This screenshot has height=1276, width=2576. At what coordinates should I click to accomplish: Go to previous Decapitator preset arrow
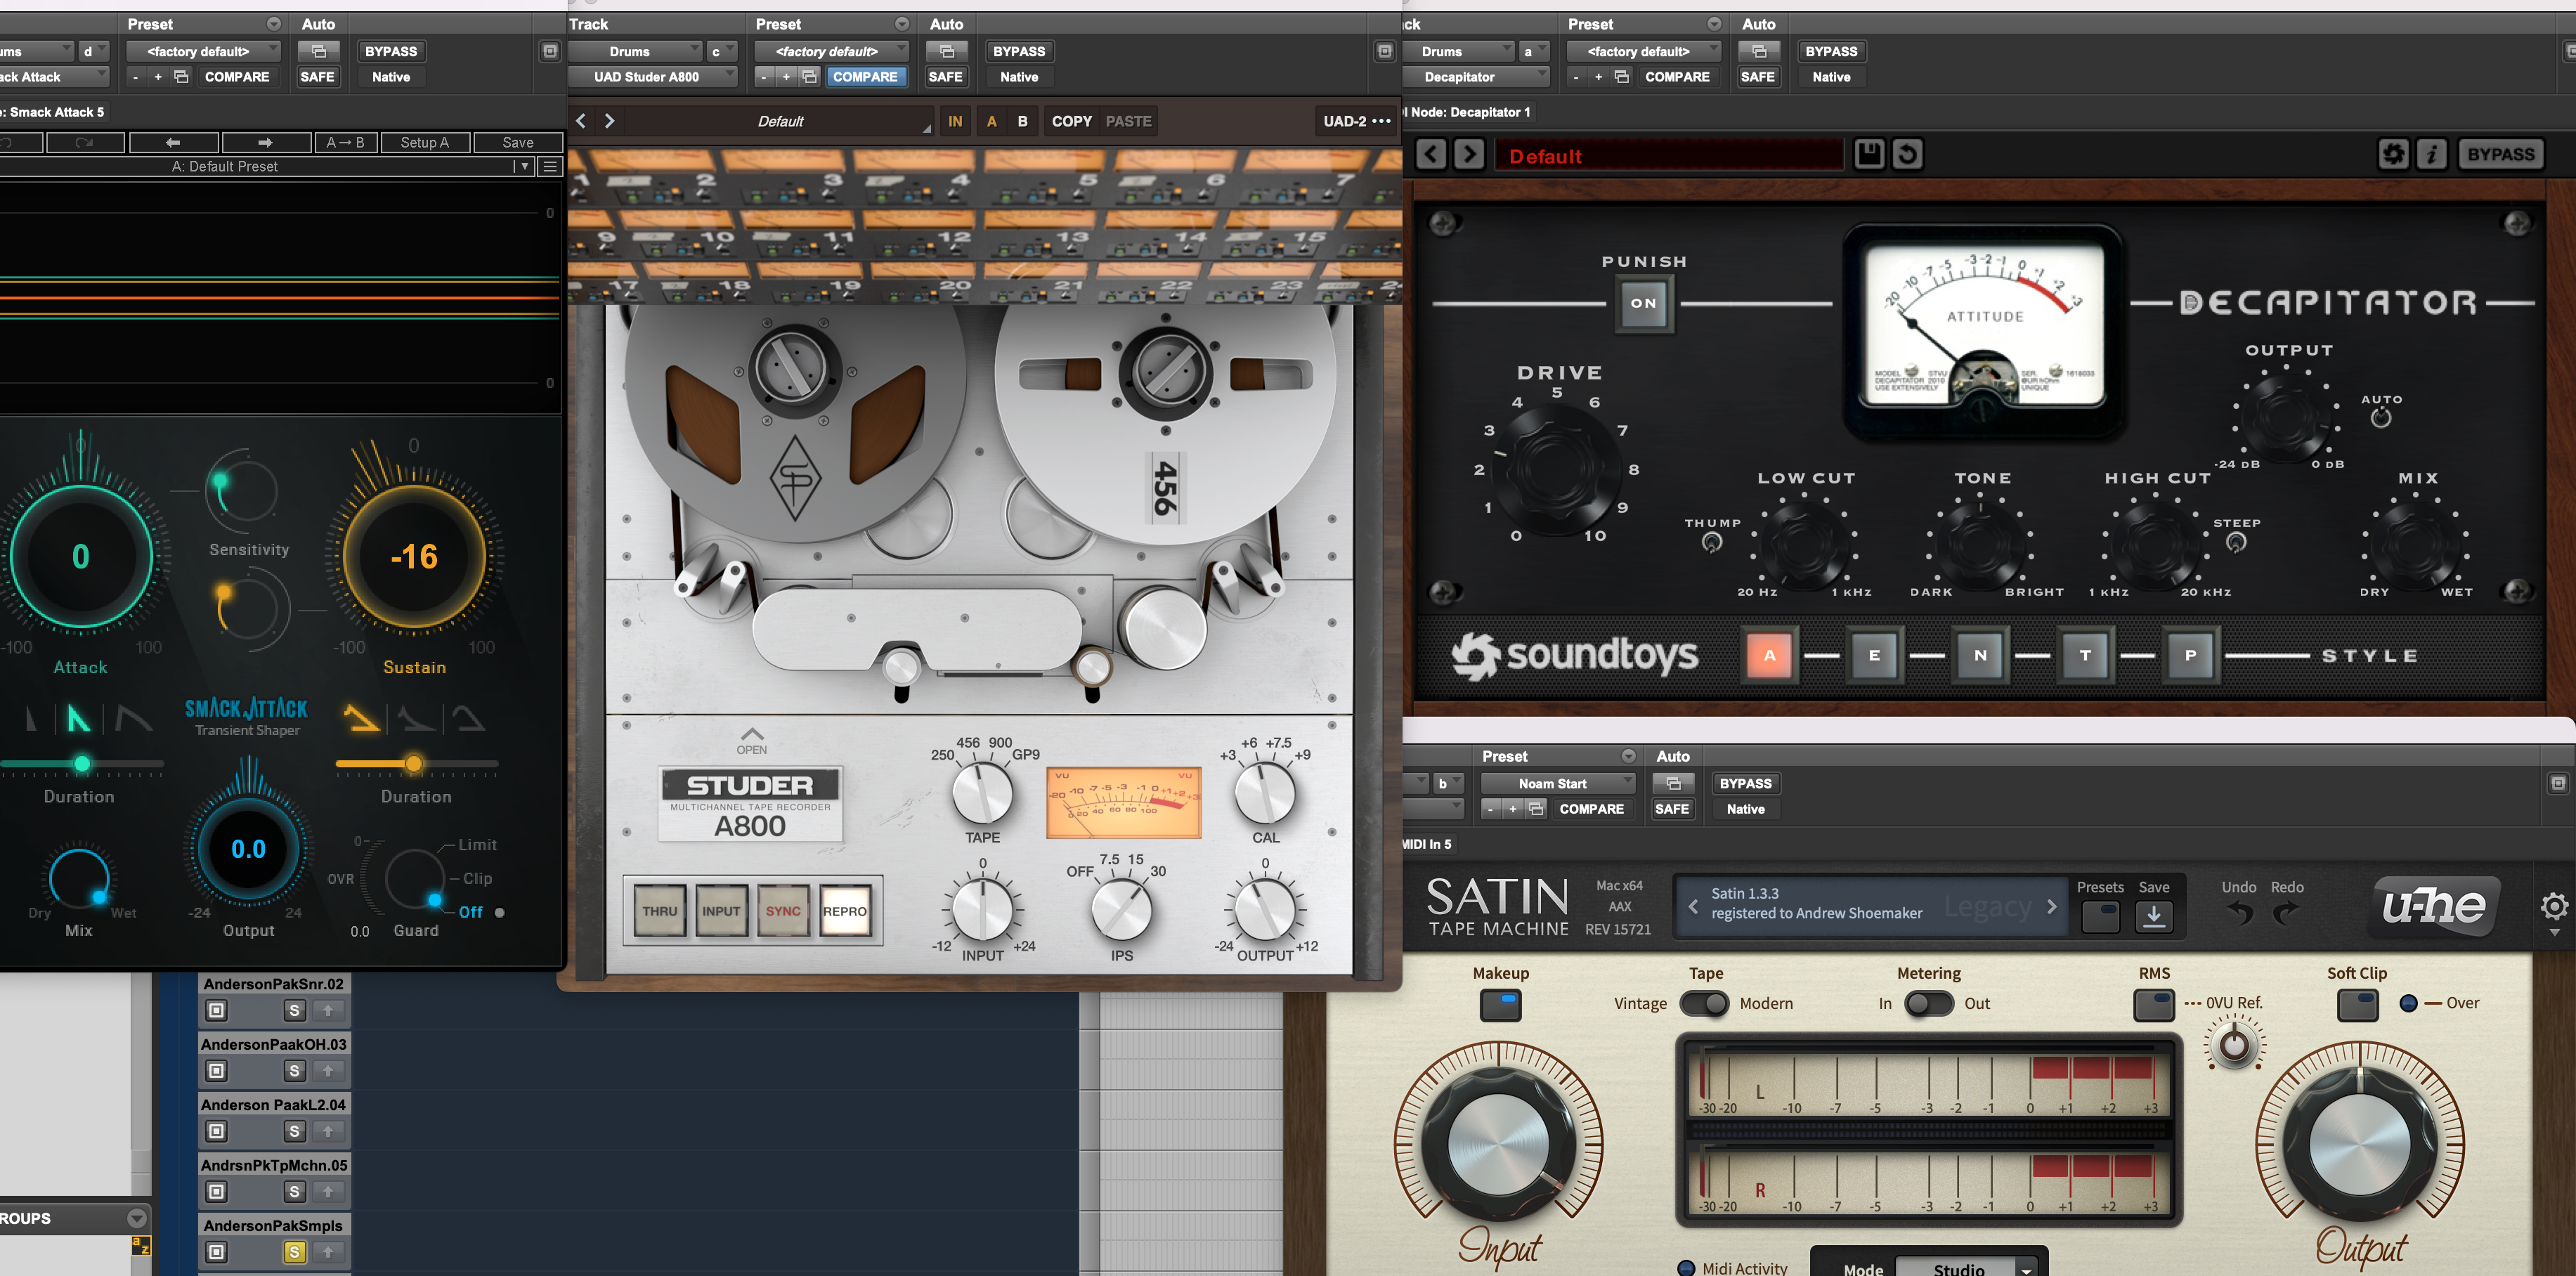tap(1431, 154)
